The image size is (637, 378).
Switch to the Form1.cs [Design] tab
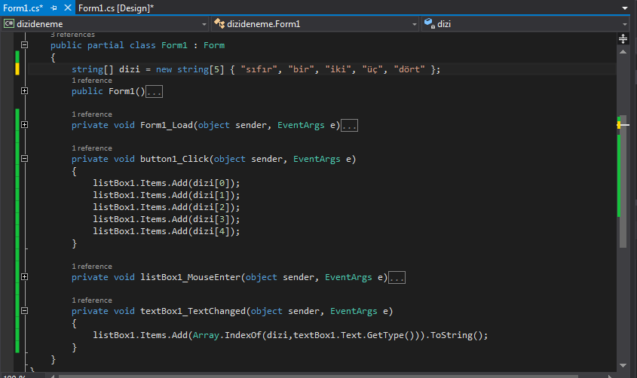(116, 8)
